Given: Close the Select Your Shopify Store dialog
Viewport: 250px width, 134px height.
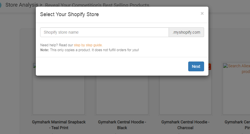Looking at the screenshot, I should point(202,14).
